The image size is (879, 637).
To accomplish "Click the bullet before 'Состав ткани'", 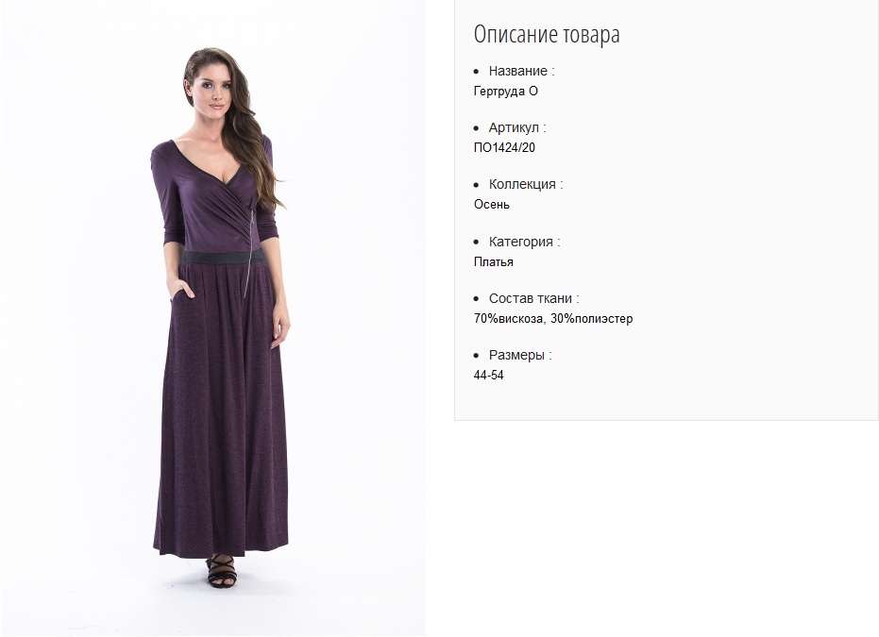I will coord(477,298).
